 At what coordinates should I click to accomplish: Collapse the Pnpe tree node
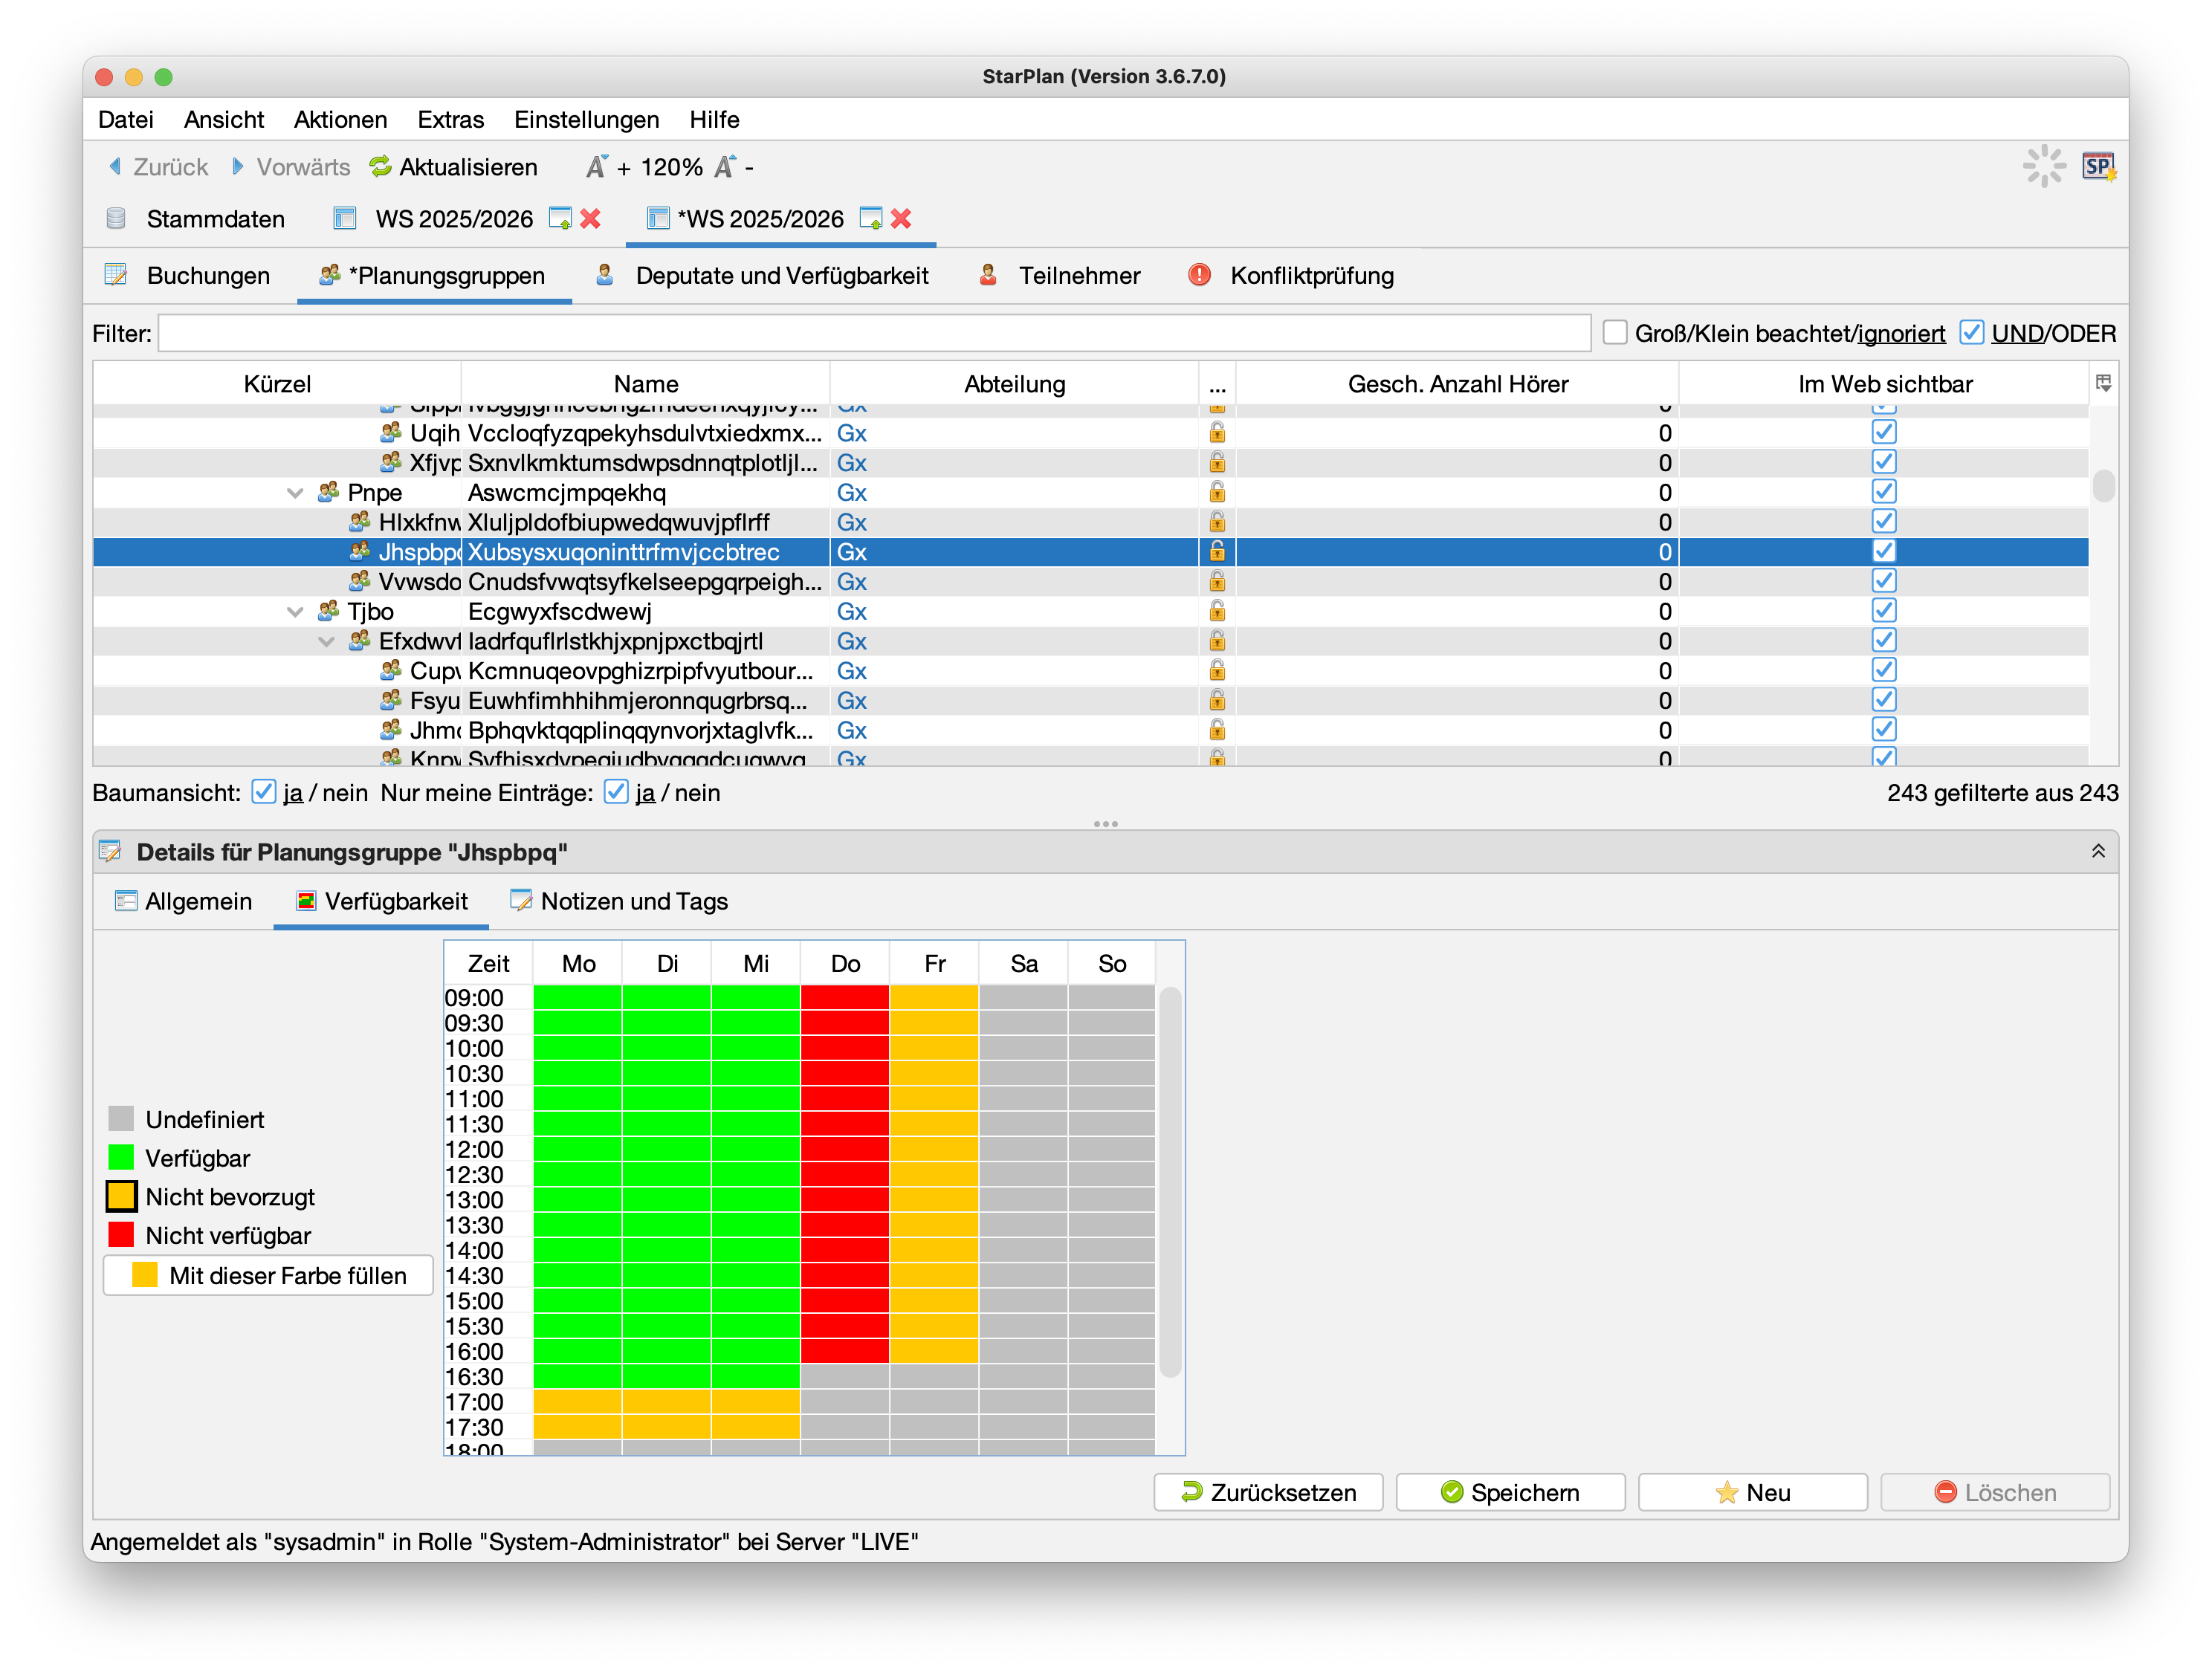pos(295,493)
